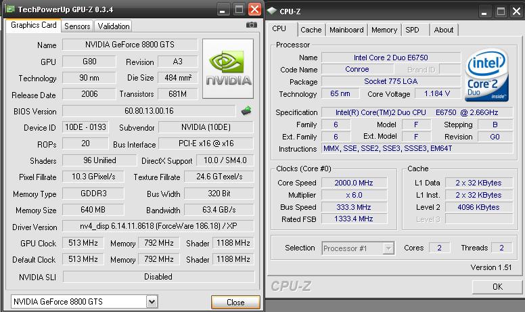Click the Close button in GPU-Z

235,302
